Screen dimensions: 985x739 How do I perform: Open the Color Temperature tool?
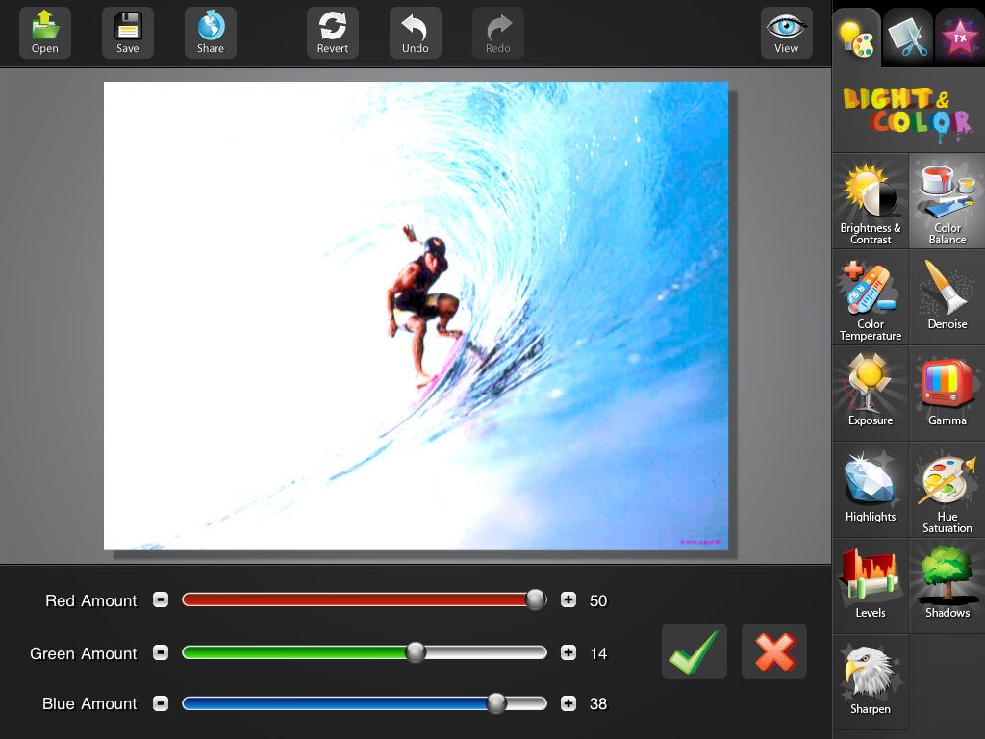pyautogui.click(x=871, y=298)
